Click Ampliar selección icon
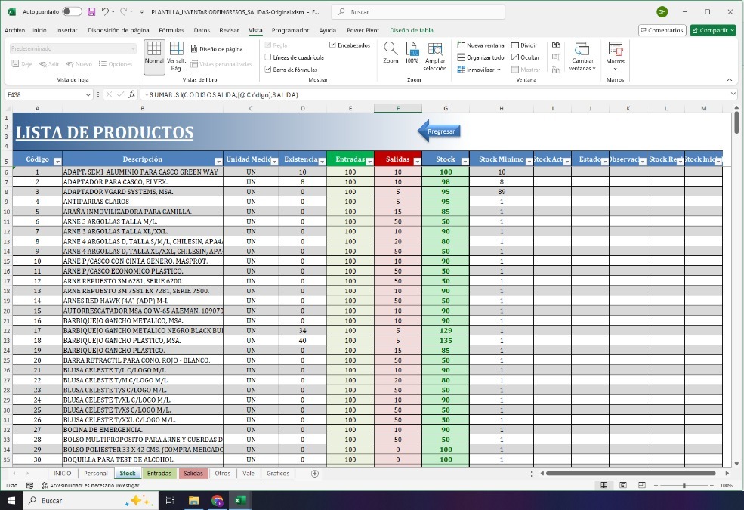Viewport: 744px width, 510px height. point(435,56)
